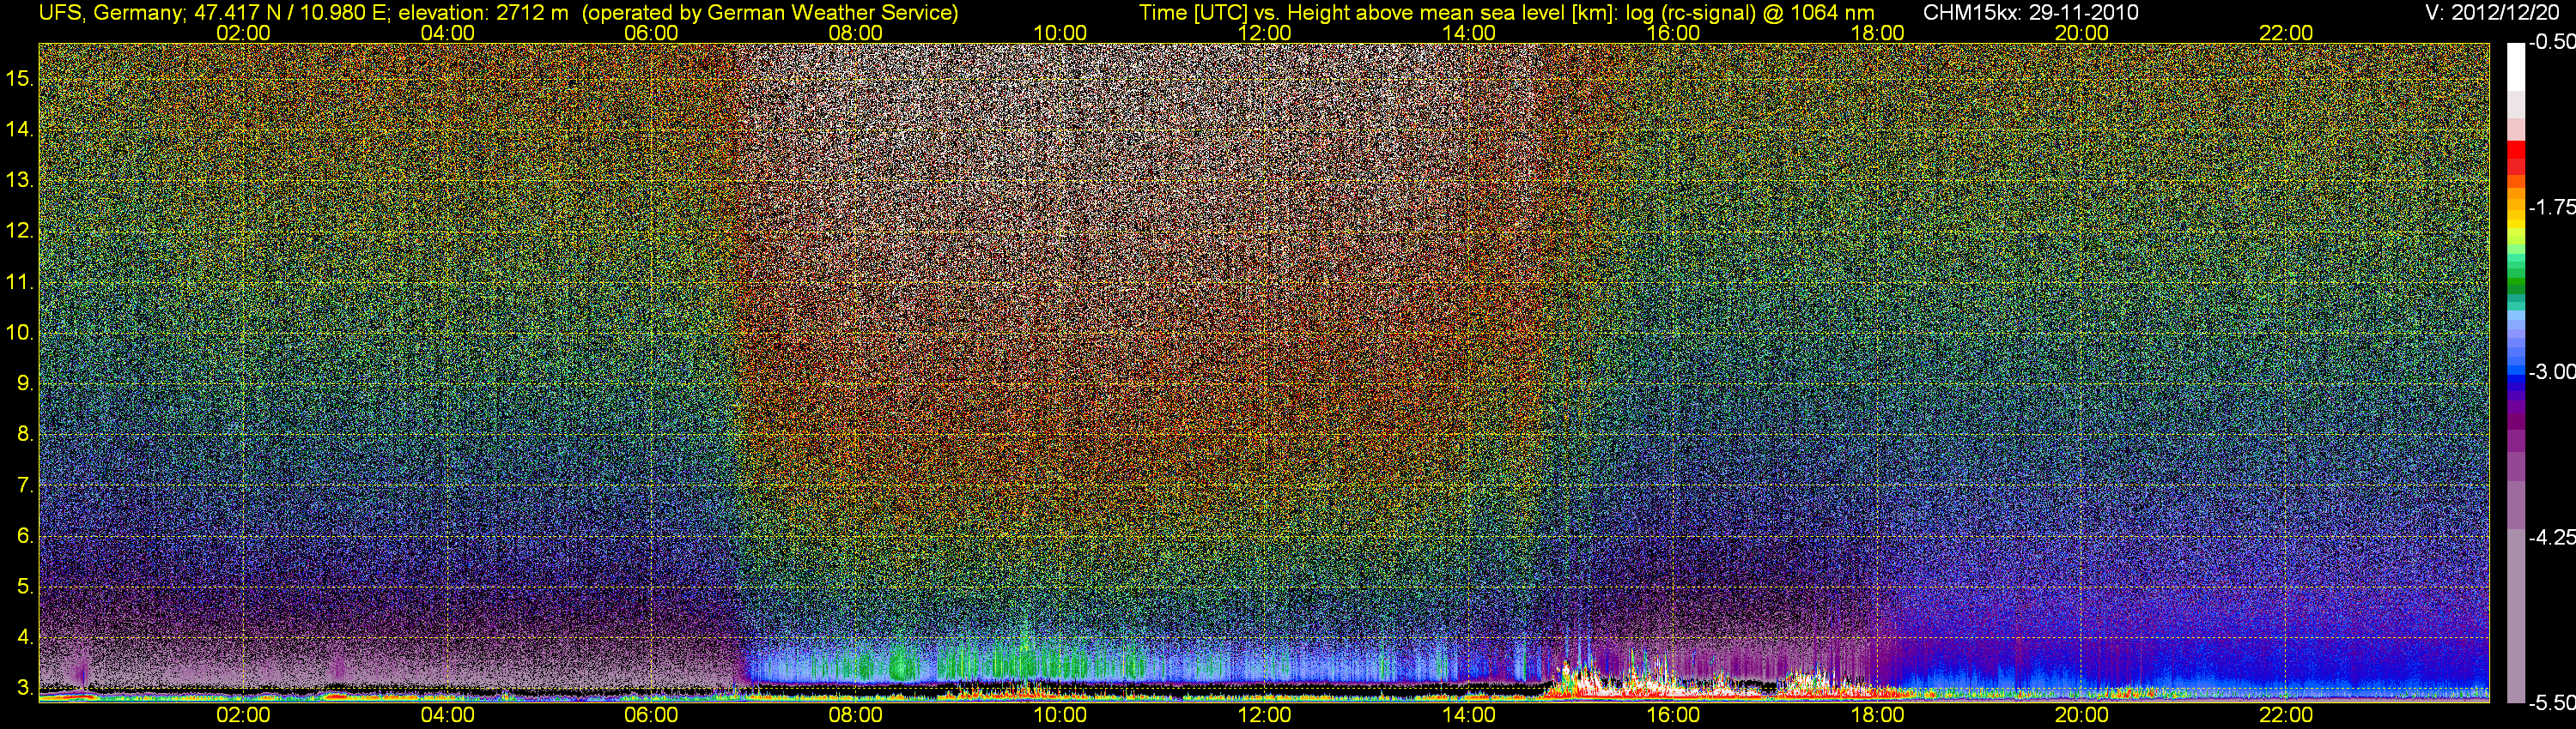Click the "04:00" label on the bottom time axis
Viewport: 2576px width, 729px height.
click(x=447, y=715)
